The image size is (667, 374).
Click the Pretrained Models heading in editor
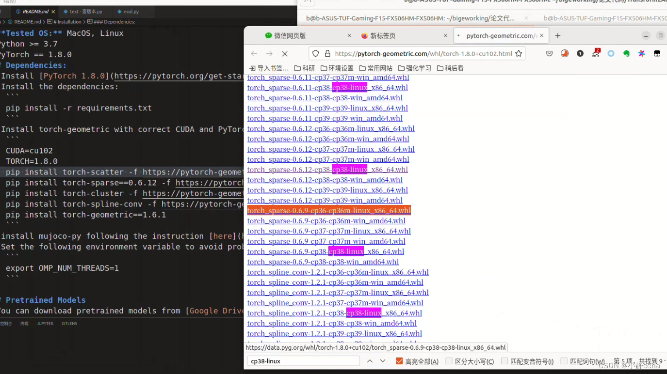[x=46, y=300]
